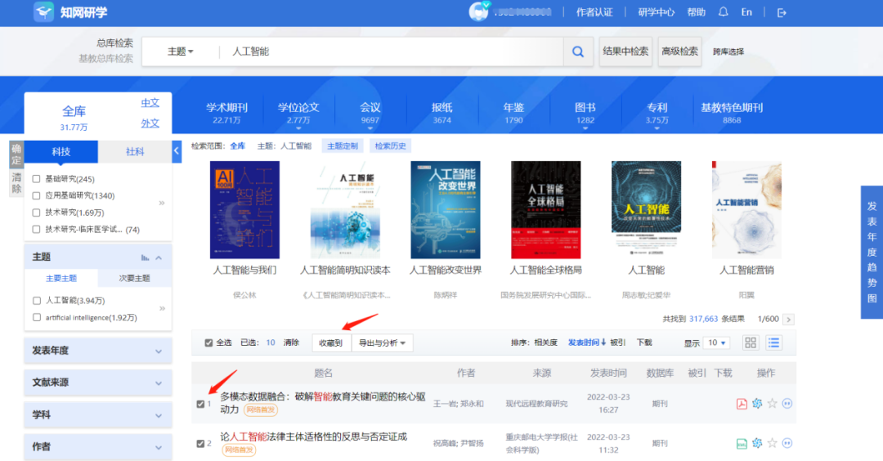
Task: Star the 多模态数据融合 article
Action: [772, 403]
